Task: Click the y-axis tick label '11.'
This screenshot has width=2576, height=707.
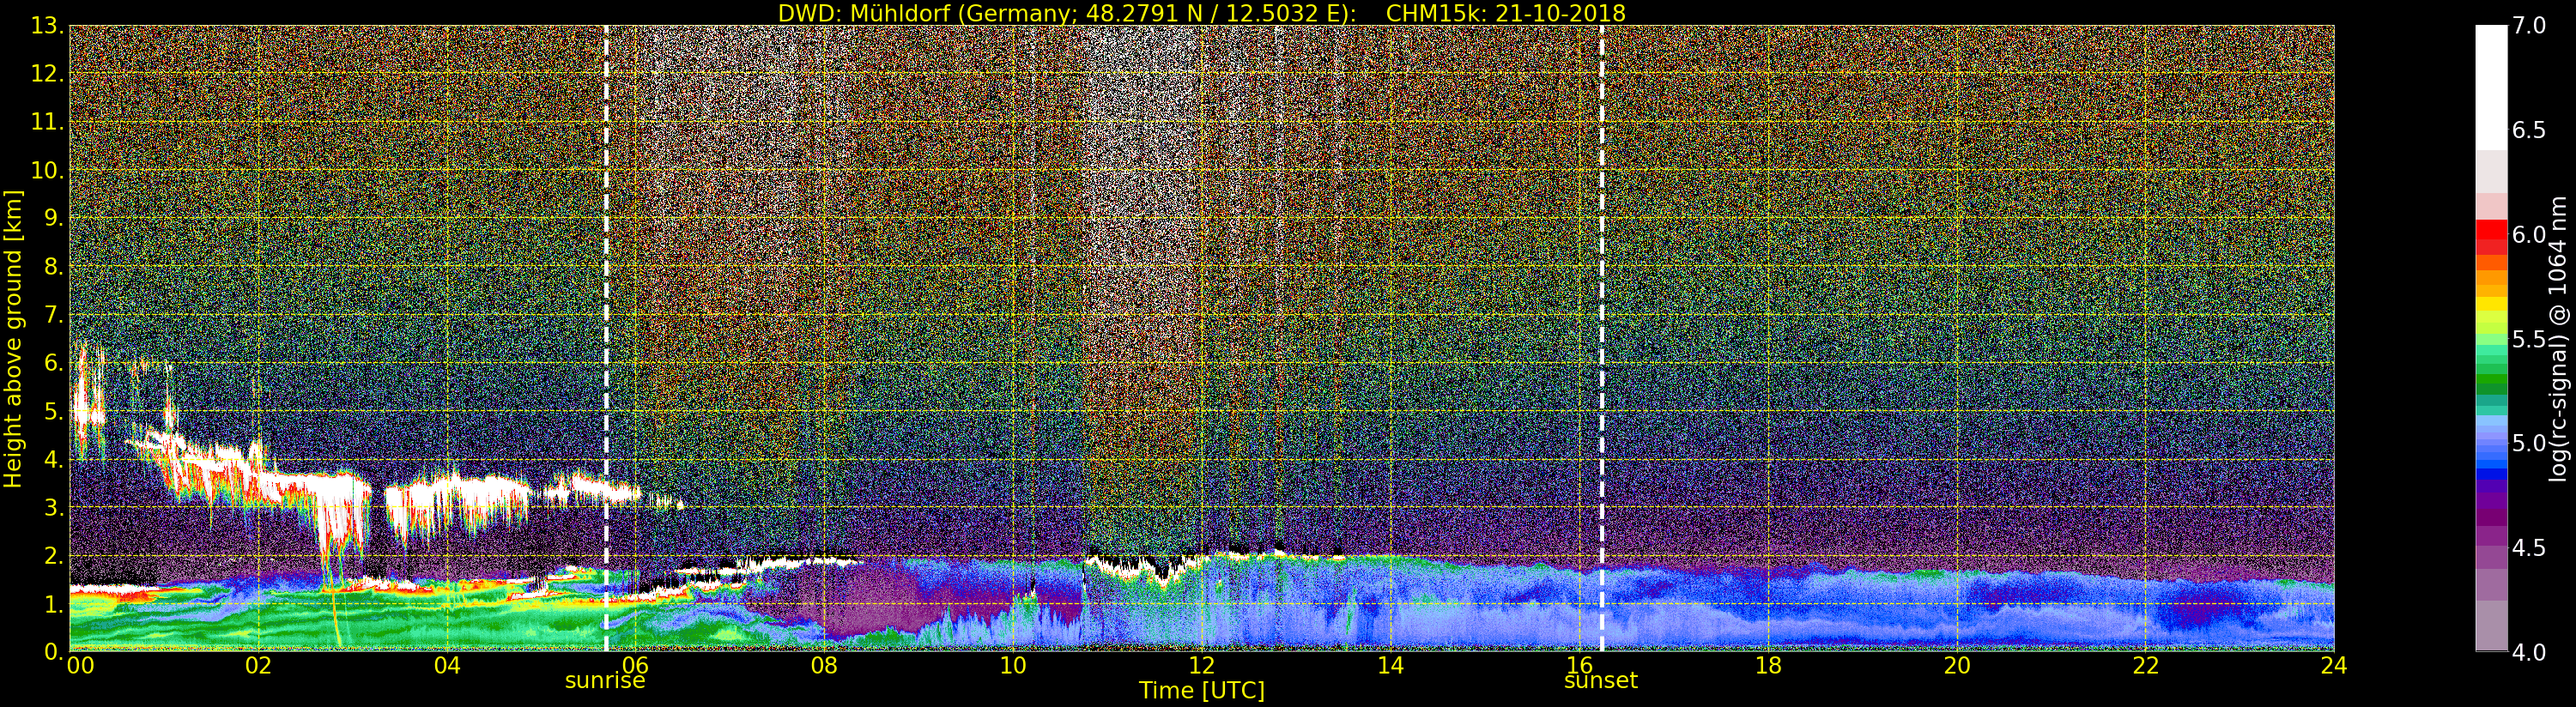Action: [47, 122]
